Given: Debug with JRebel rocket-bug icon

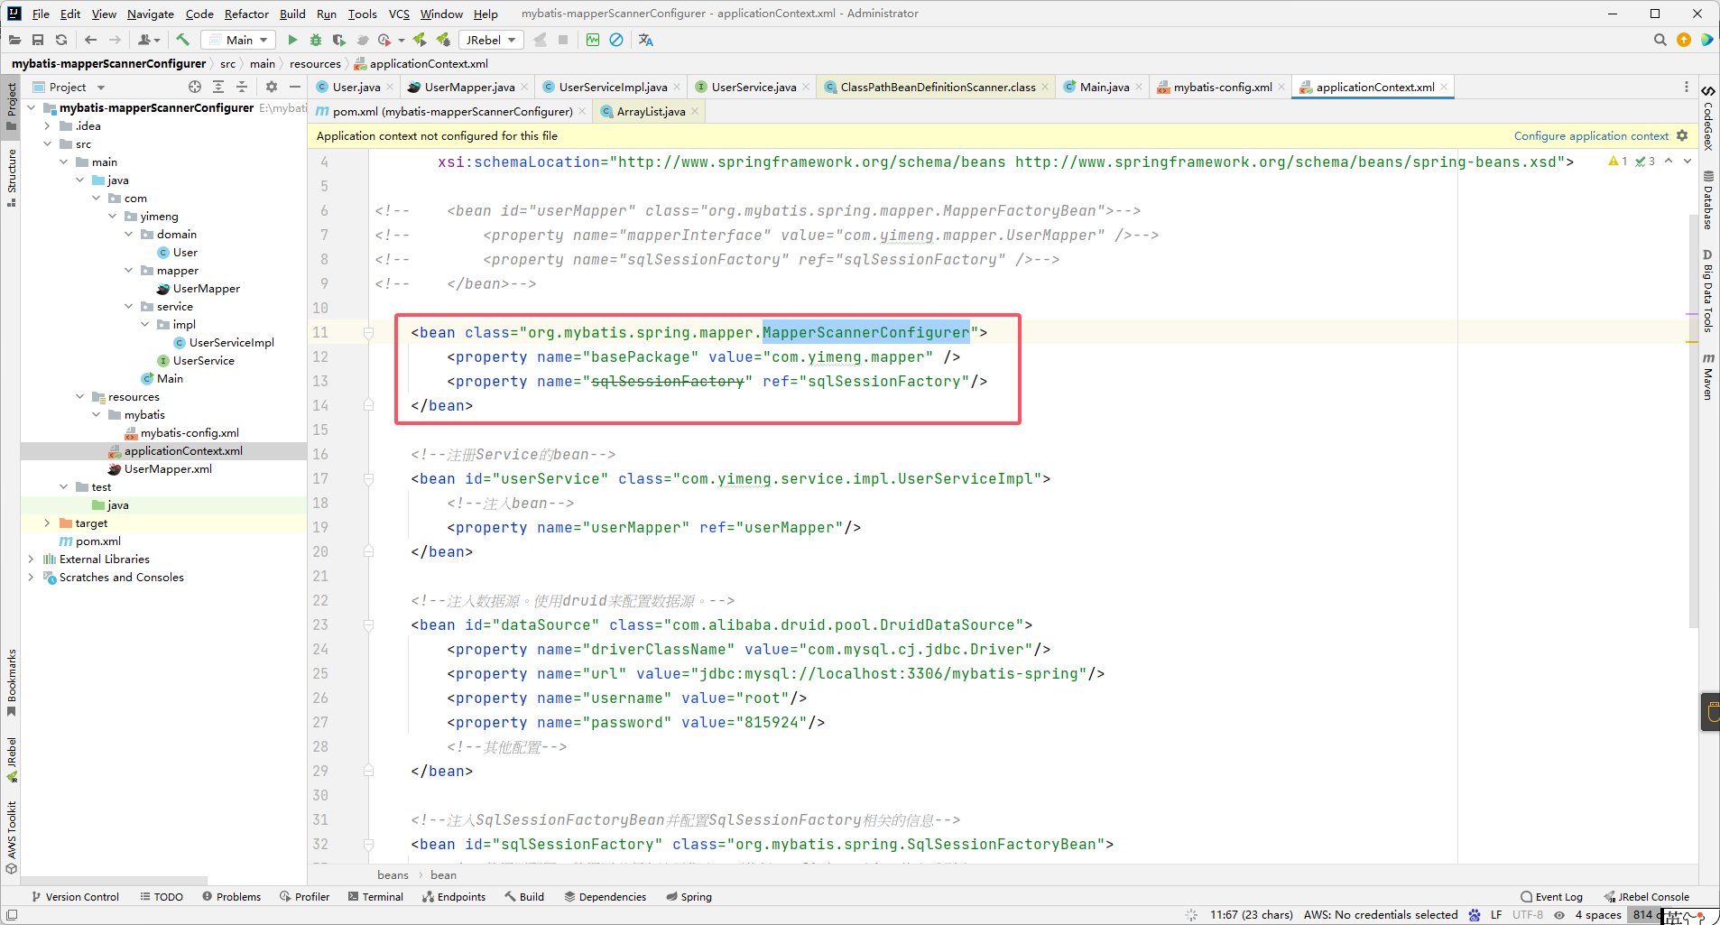Looking at the screenshot, I should (x=443, y=40).
